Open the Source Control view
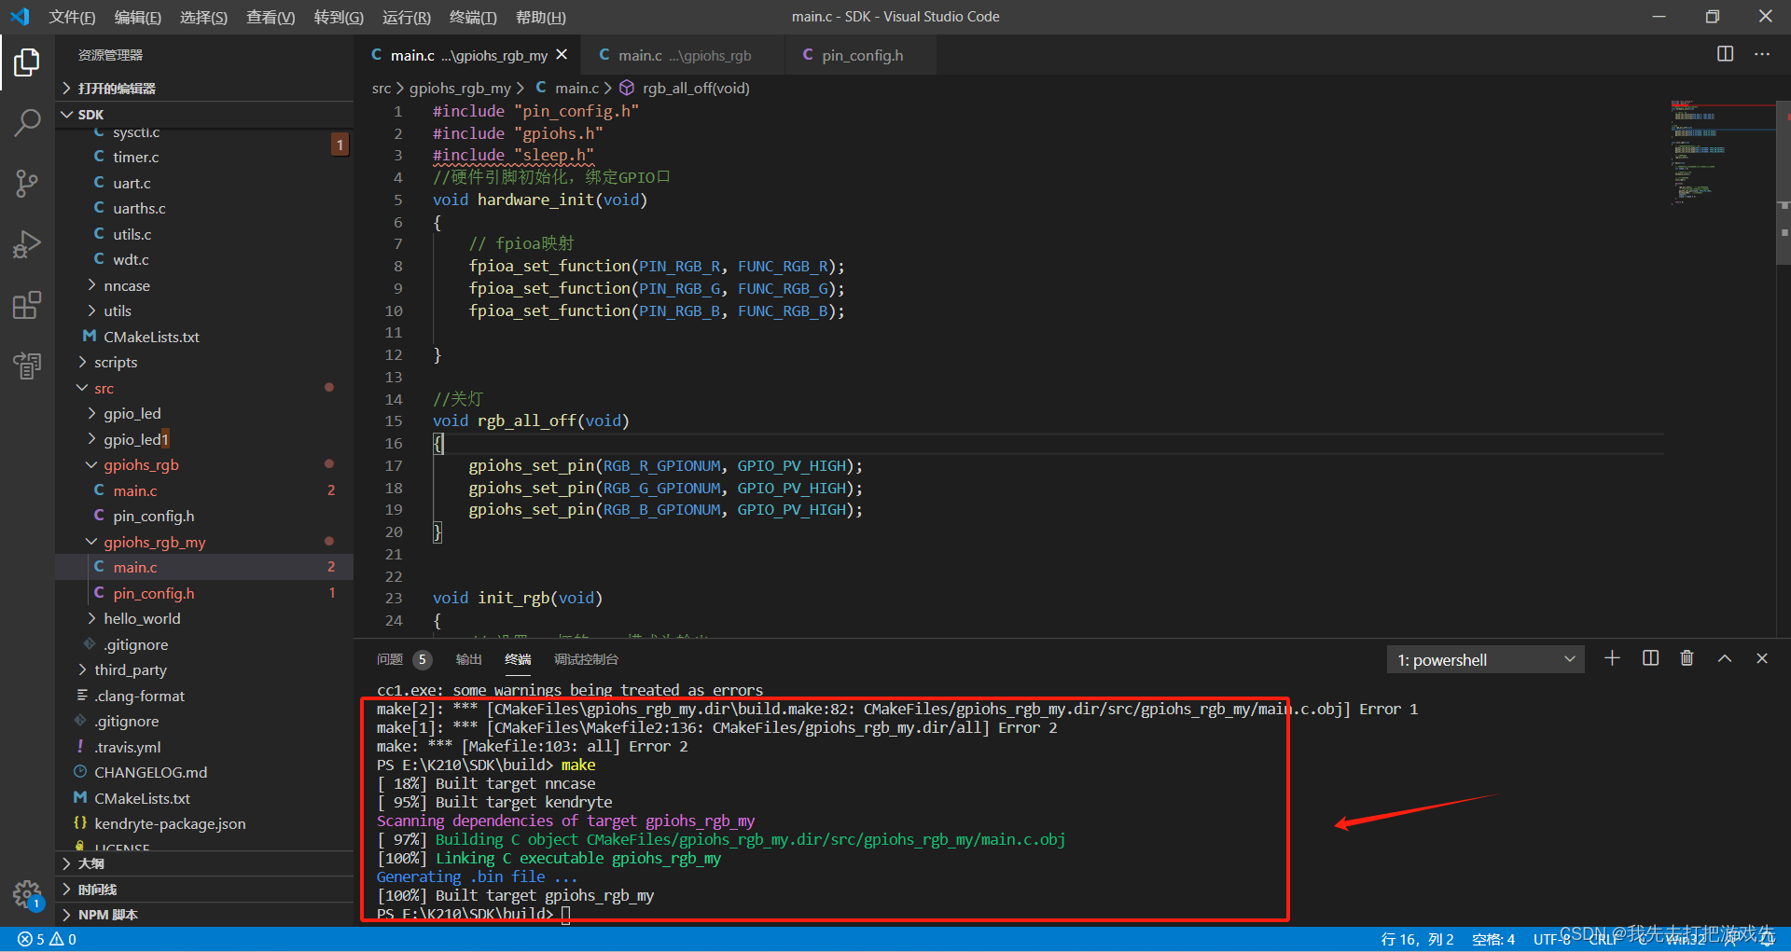 click(x=27, y=184)
